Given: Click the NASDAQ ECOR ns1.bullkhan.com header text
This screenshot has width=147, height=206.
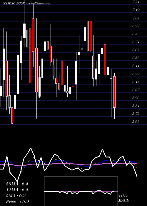Looking at the screenshot, I should pos(27,4).
